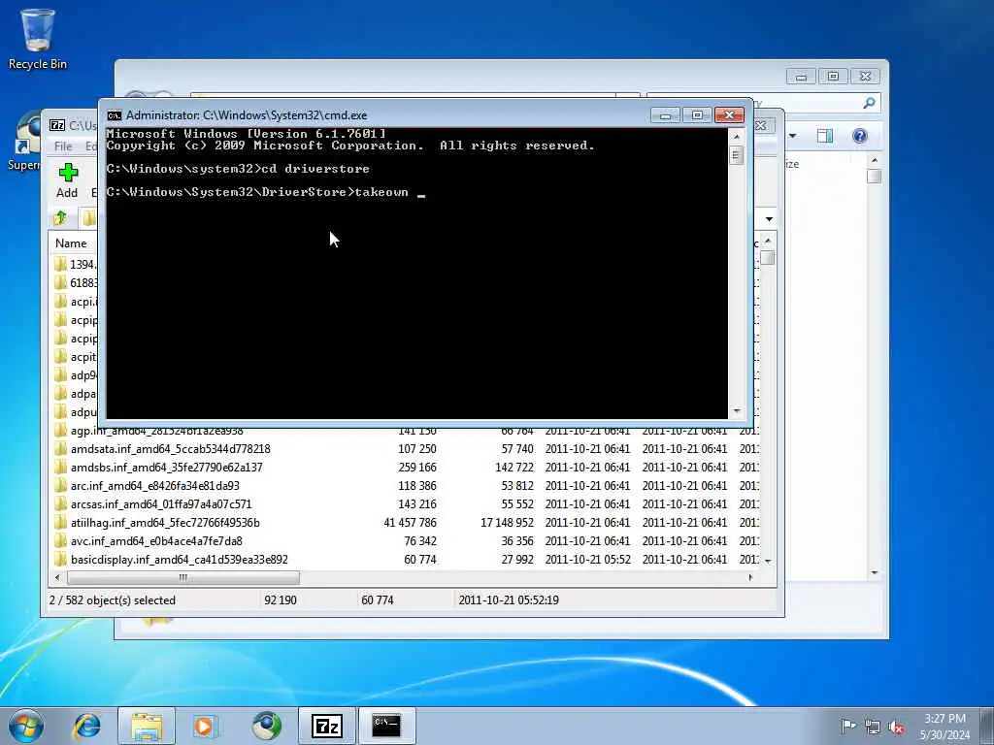Click folder icon of 1394 row
Viewport: 994px width, 745px height.
[x=61, y=264]
